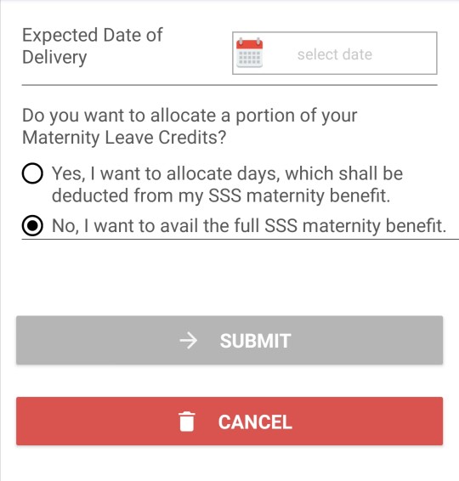459x481 pixels.
Task: Click the SUBMIT text label
Action: click(255, 341)
